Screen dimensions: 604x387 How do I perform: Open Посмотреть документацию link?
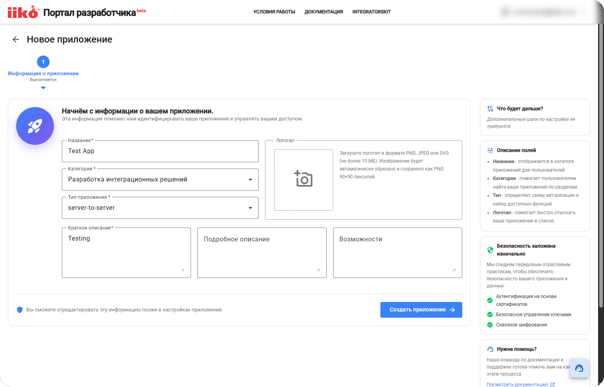[x=517, y=385]
